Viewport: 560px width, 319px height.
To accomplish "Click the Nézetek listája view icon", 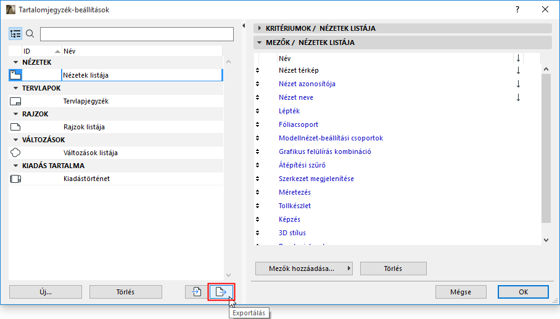I will tap(15, 75).
